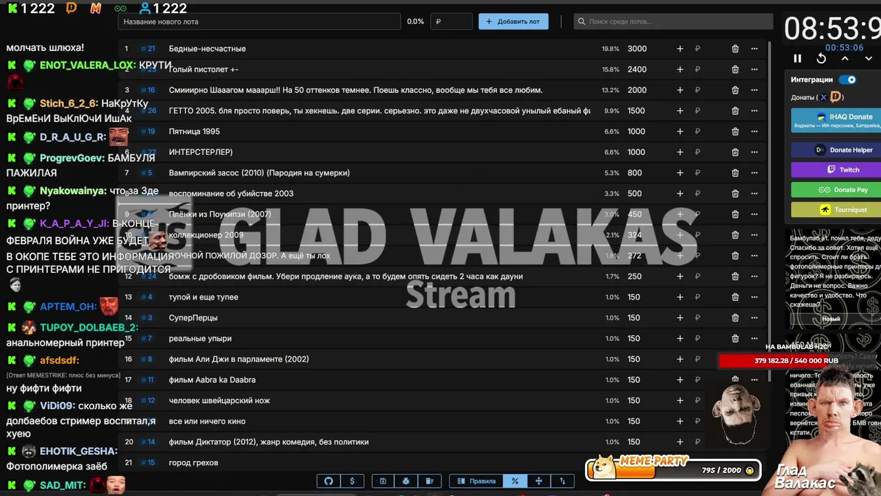This screenshot has width=881, height=496.
Task: Delete the Бедные-несчастные lot
Action: 735,49
